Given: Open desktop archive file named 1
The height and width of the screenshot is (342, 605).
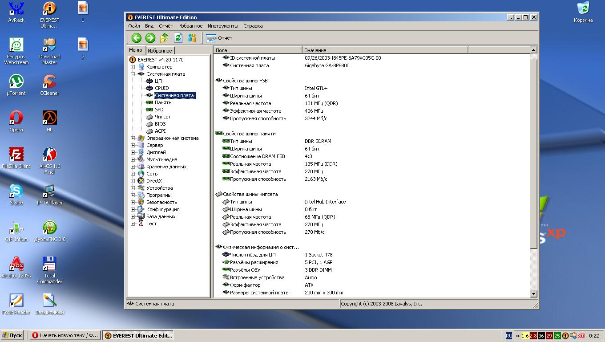Looking at the screenshot, I should (x=83, y=12).
